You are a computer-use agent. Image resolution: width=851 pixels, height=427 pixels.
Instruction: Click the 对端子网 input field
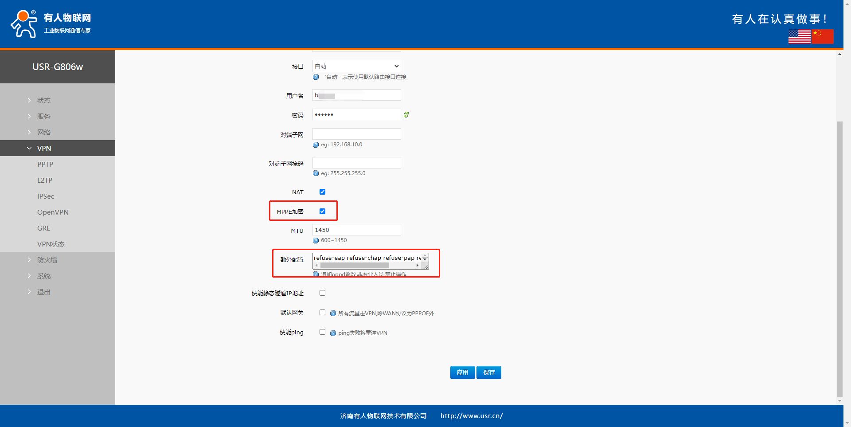point(356,134)
